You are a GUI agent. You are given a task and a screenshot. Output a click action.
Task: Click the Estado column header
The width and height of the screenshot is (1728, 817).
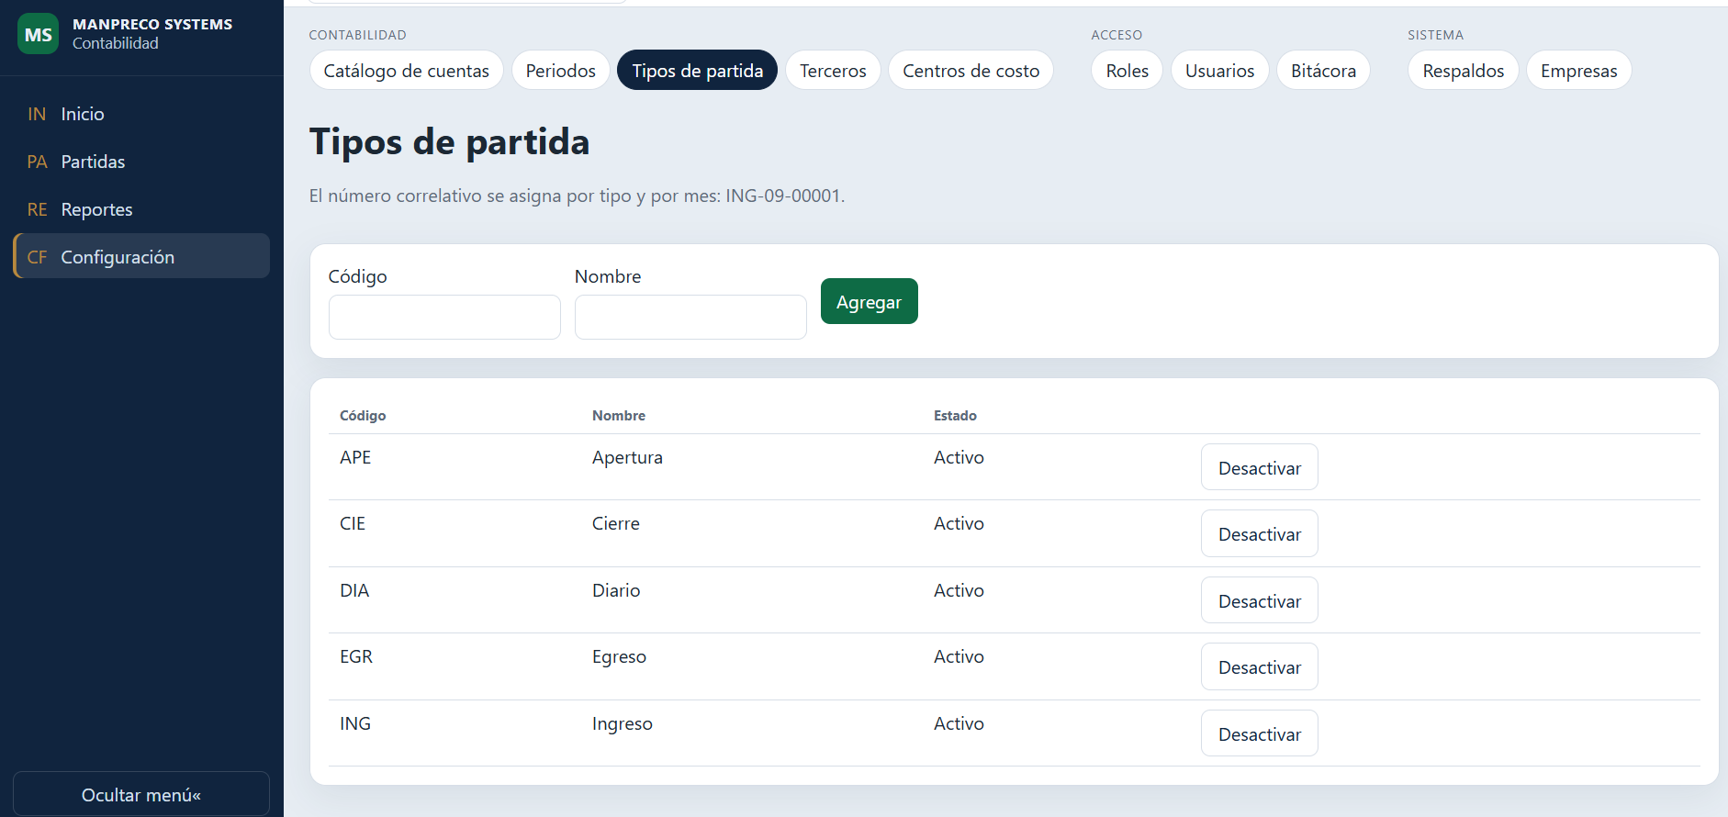955,416
